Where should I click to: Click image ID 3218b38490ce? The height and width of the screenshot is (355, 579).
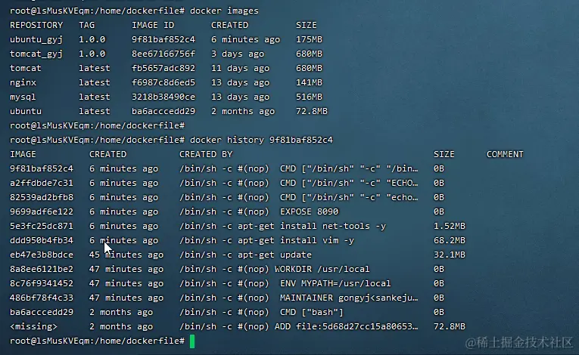click(x=163, y=97)
